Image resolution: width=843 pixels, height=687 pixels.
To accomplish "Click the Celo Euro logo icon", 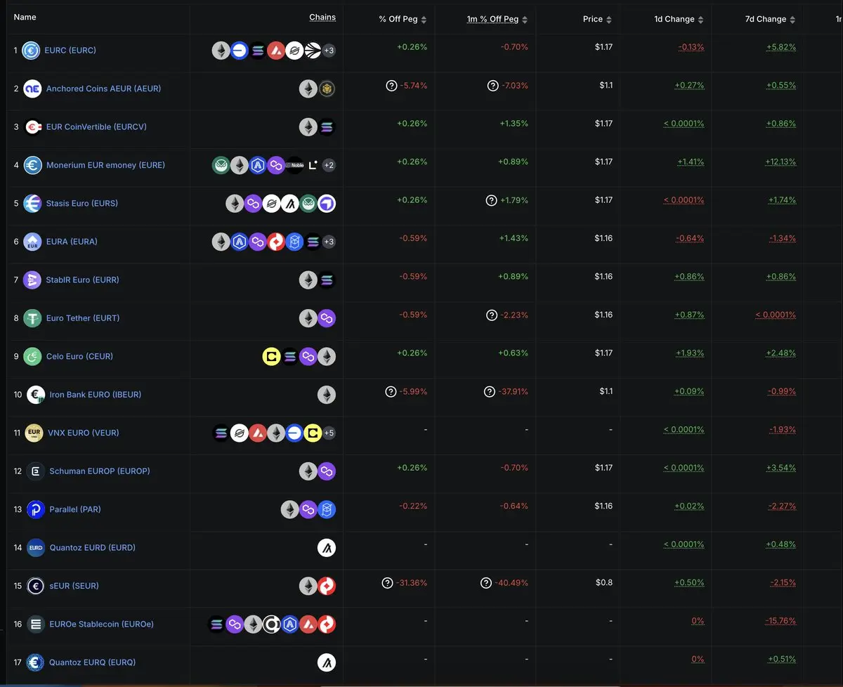I will coord(32,357).
